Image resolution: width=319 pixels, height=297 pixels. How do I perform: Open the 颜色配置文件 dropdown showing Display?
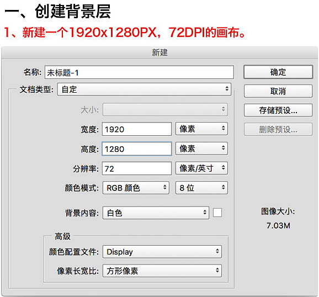pyautogui.click(x=162, y=252)
